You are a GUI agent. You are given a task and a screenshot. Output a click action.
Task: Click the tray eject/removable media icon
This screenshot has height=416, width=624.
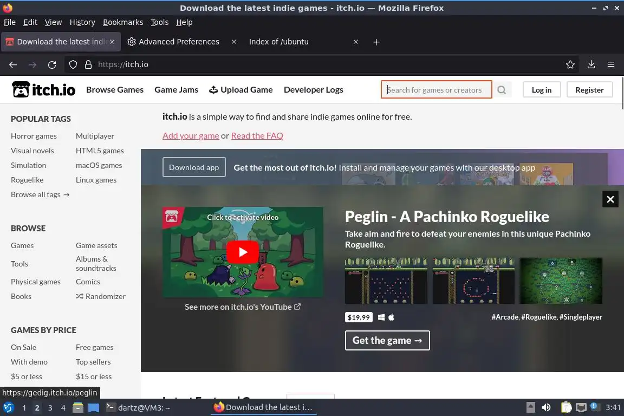(531, 408)
